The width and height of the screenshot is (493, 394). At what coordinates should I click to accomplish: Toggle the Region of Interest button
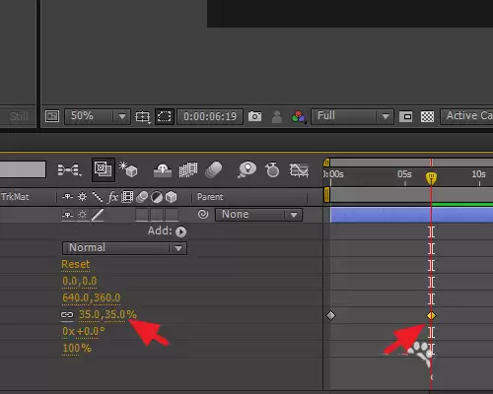165,116
